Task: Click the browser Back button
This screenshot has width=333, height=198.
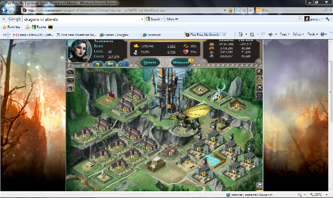Action: pos(4,10)
